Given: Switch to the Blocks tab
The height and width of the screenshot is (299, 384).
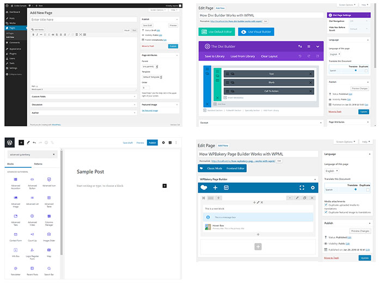Looking at the screenshot, I should point(10,164).
